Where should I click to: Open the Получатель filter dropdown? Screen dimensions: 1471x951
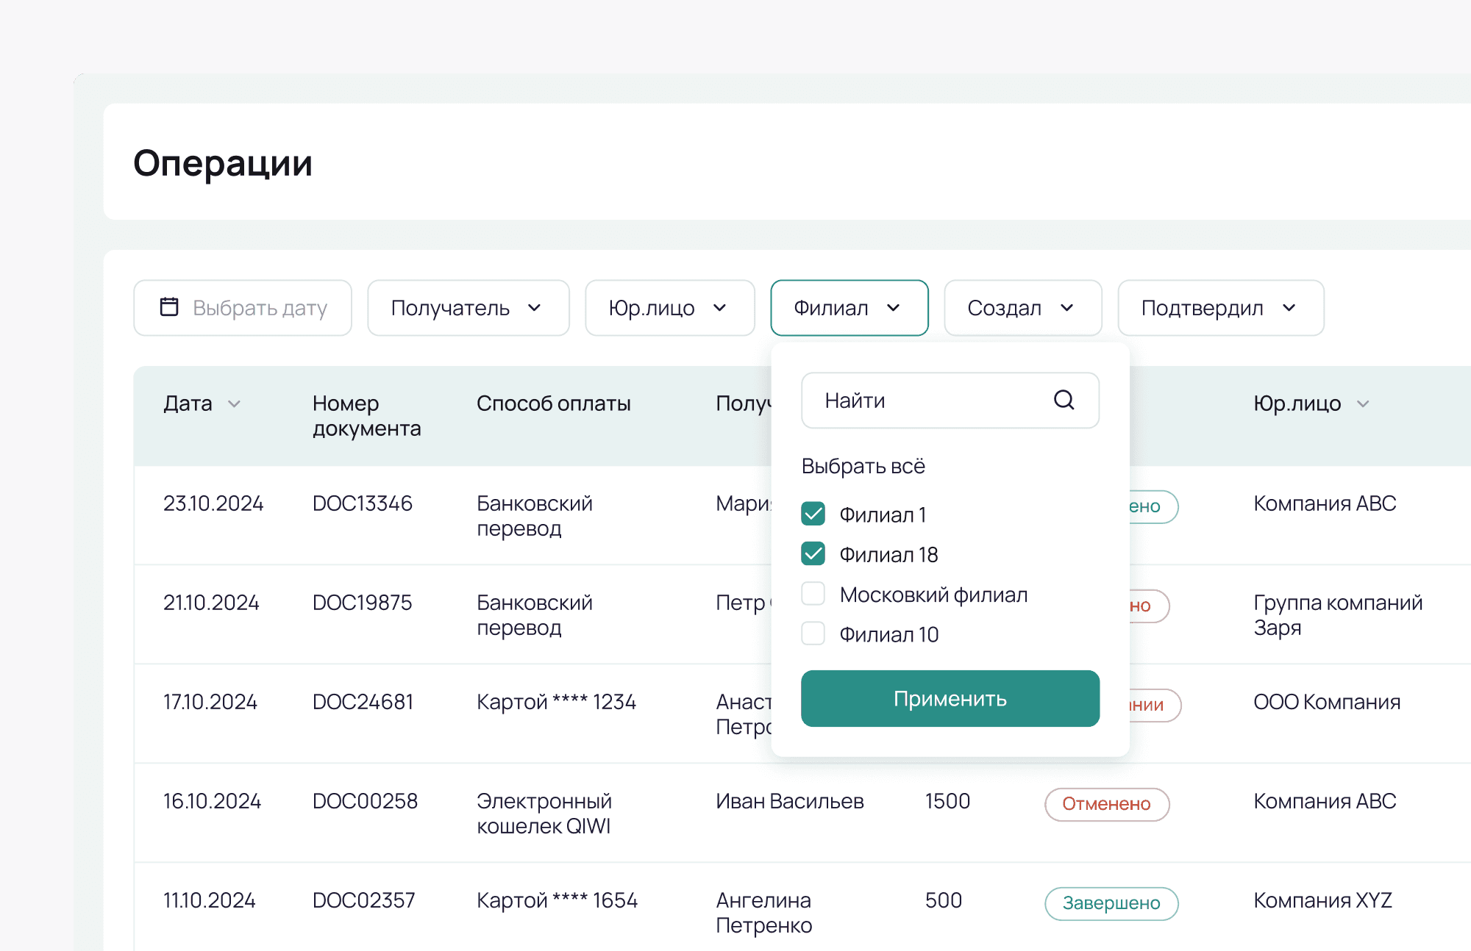(468, 308)
